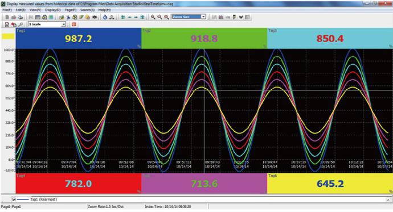Open the Display menu
Screen dimensions: 393x212
pos(53,10)
